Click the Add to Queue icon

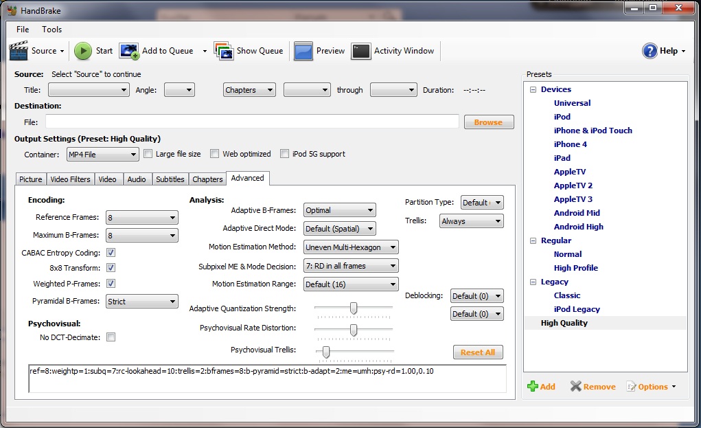[x=129, y=51]
